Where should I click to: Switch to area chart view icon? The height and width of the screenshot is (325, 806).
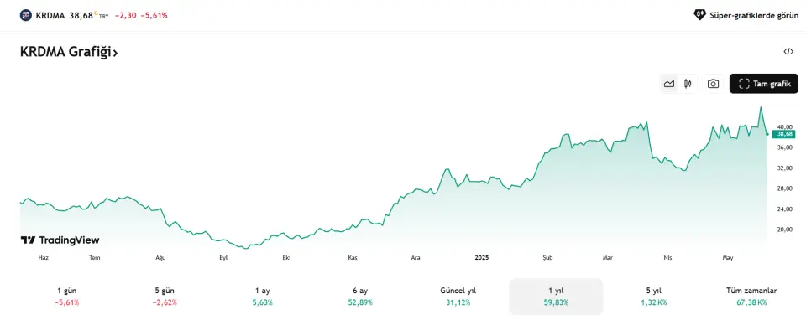coord(669,84)
